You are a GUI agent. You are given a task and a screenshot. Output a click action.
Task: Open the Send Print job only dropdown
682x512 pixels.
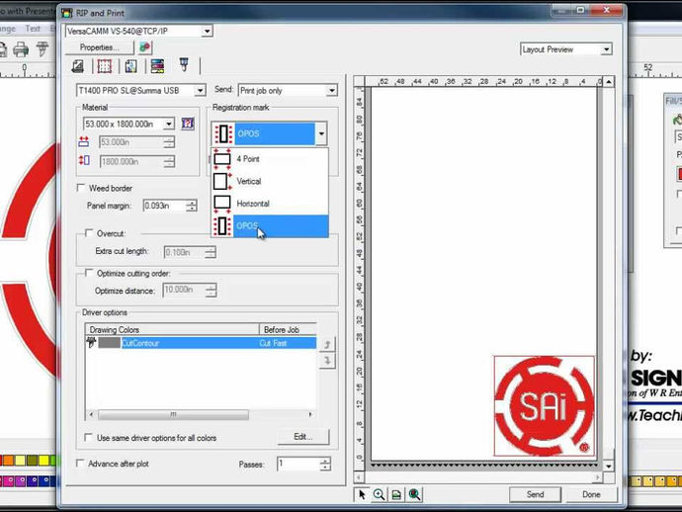click(331, 91)
